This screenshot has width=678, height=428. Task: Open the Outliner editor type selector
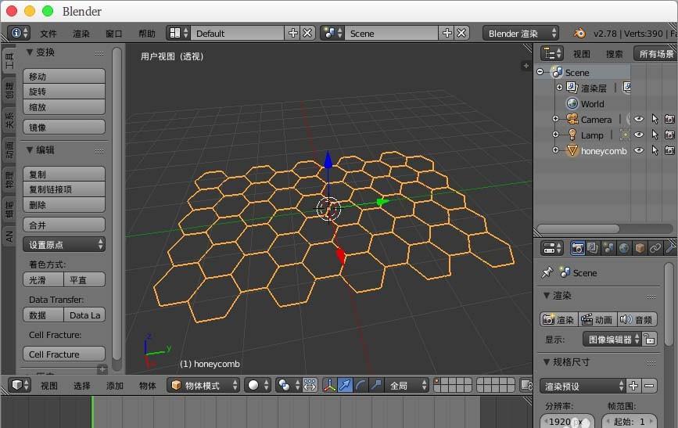coord(552,53)
